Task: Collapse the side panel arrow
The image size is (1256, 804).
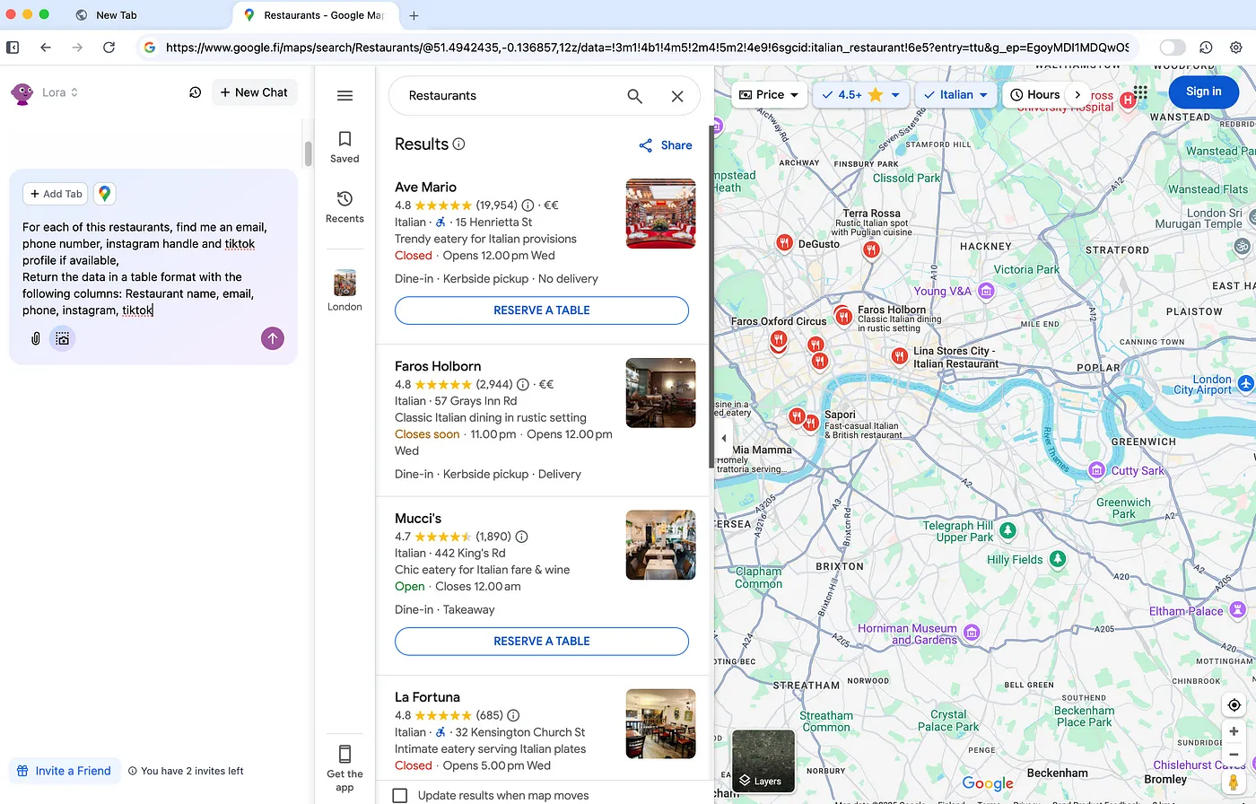Action: [724, 439]
